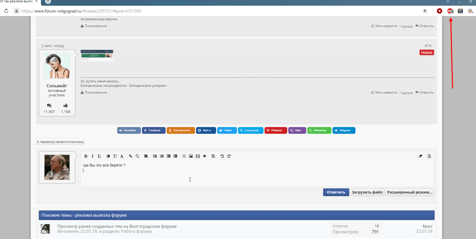The height and width of the screenshot is (239, 476).
Task: Share thread on LiveJournal
Action: 251,130
